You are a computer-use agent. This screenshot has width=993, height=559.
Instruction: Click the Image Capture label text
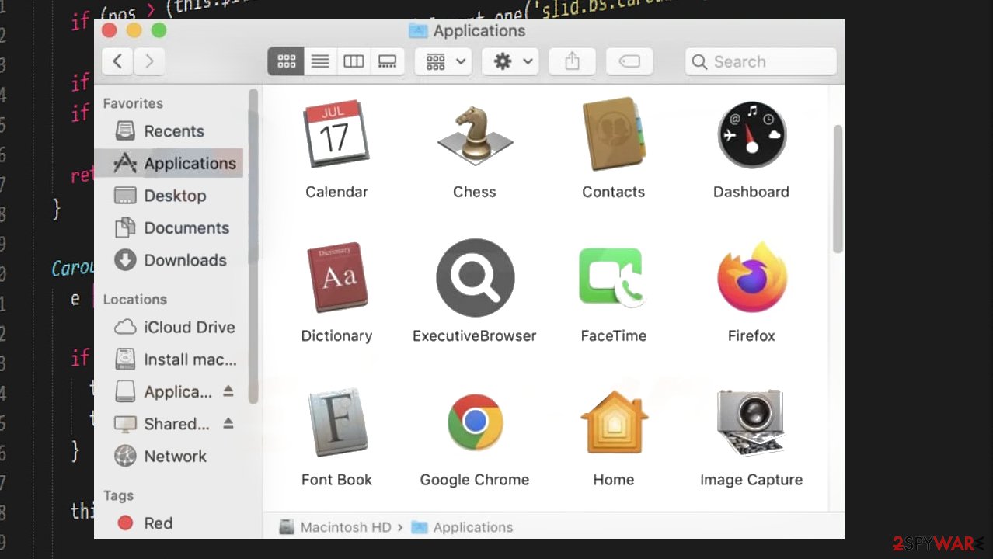[751, 480]
